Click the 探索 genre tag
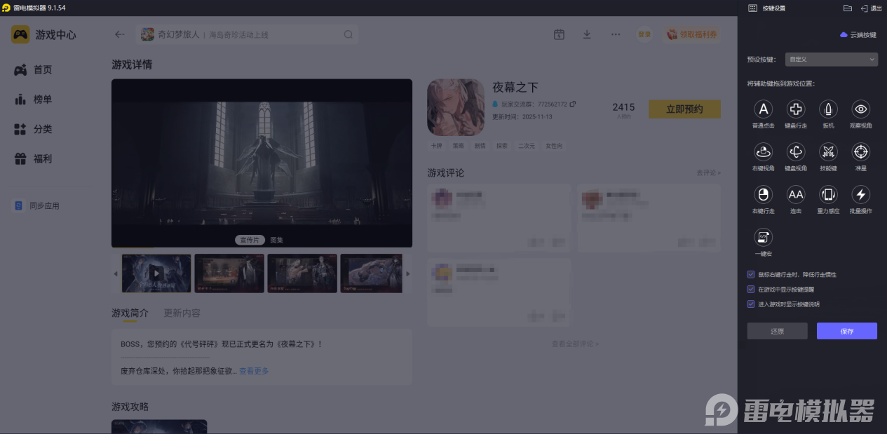The image size is (887, 434). [501, 146]
